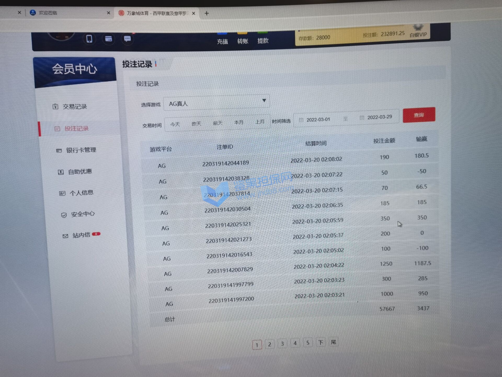
Task: Click the bank card icon in header
Action: [109, 39]
